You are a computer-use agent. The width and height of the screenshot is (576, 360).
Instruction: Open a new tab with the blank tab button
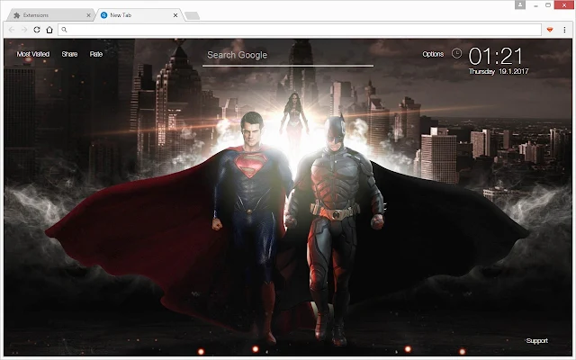(192, 16)
